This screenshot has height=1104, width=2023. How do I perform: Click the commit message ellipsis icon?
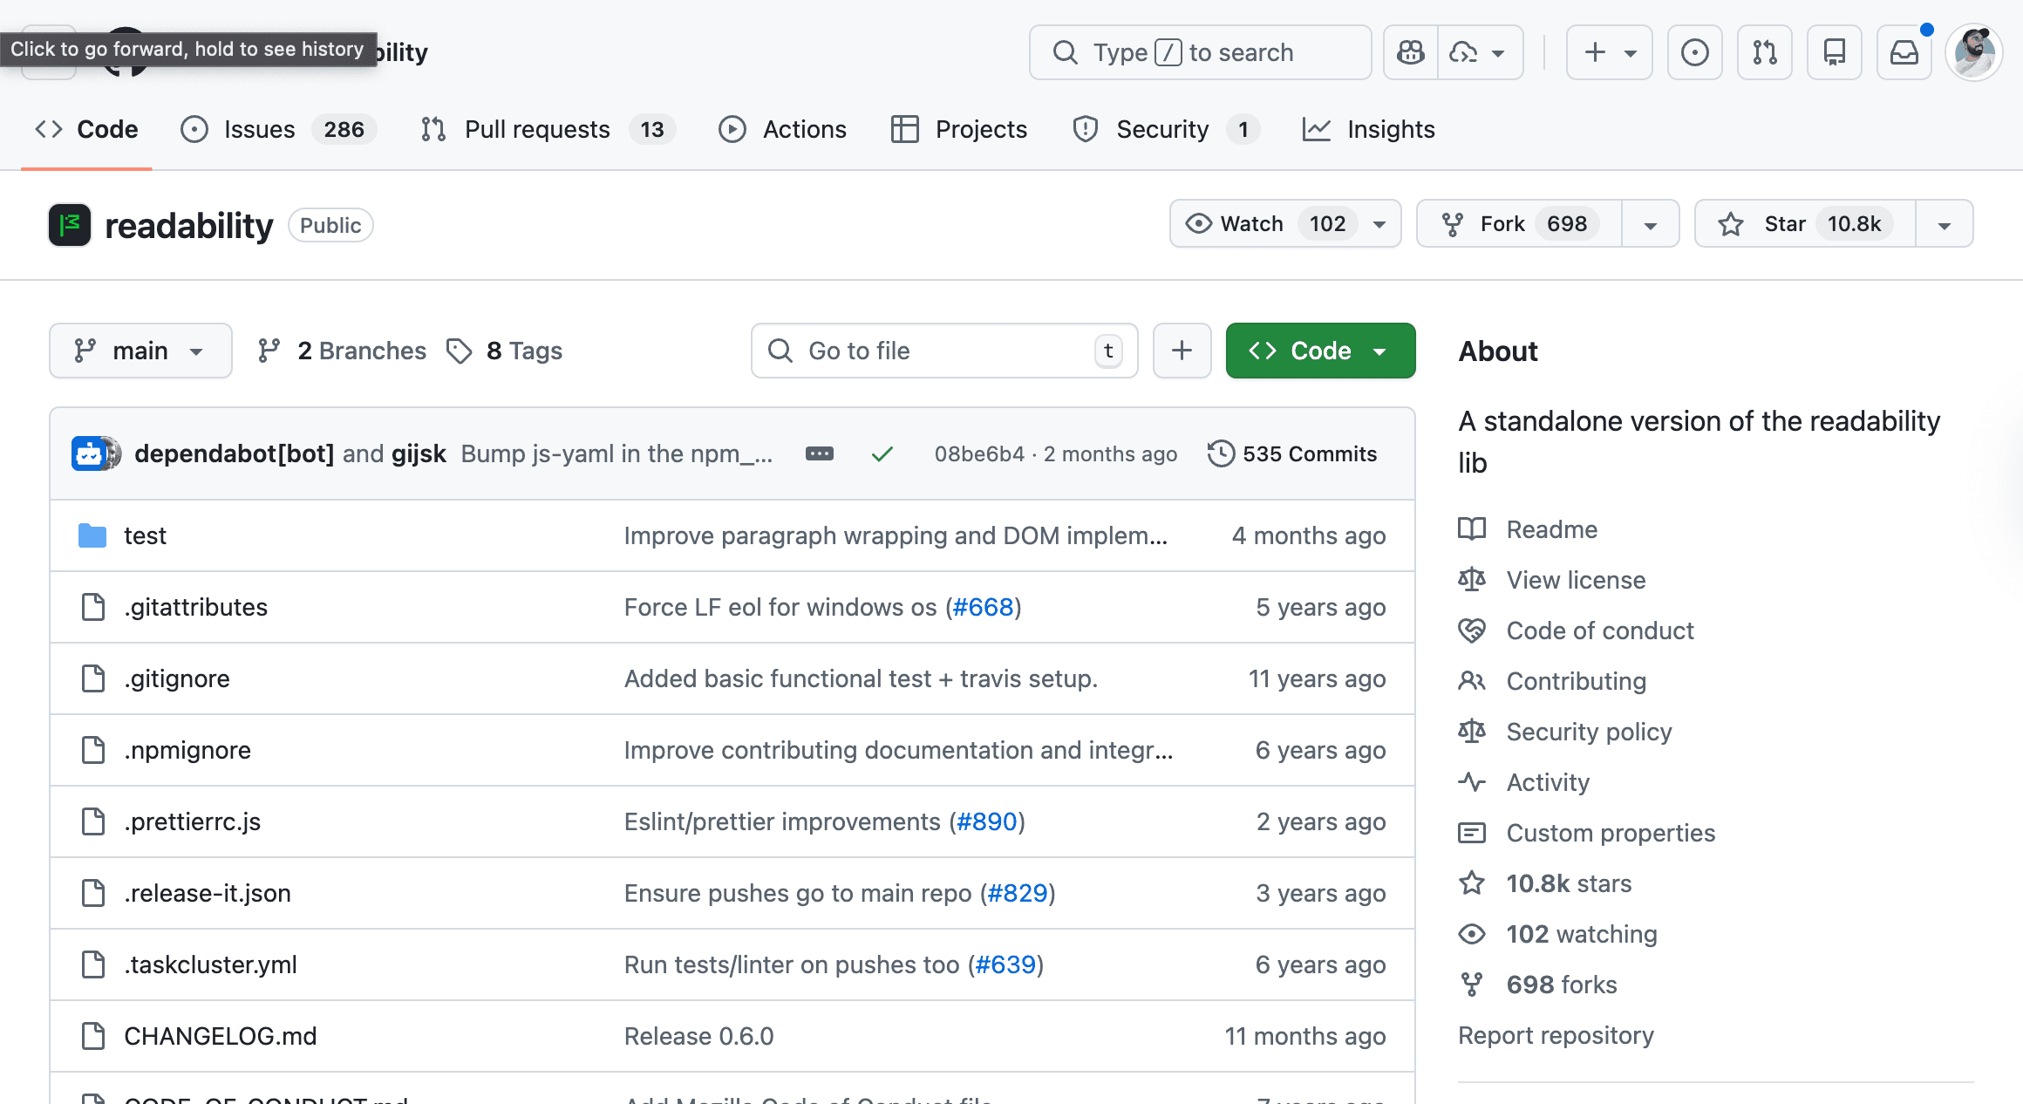pos(819,453)
